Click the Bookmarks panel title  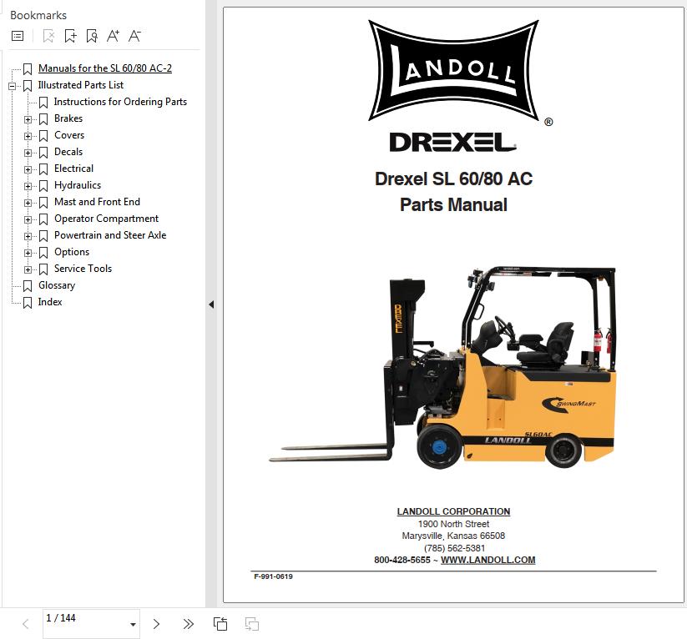[38, 15]
